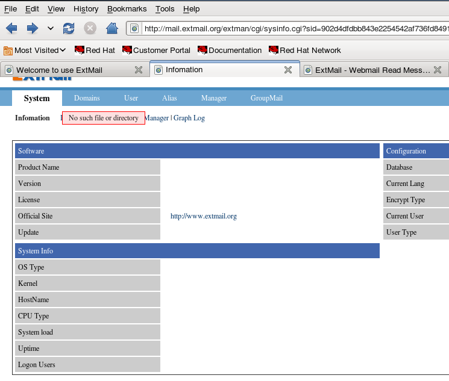This screenshot has width=449, height=381.
Task: Open the Edit menu
Action: [x=32, y=9]
